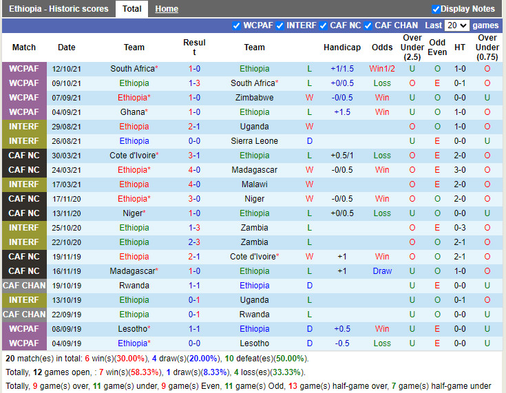The width and height of the screenshot is (506, 393).
Task: Click the Malawi team link
Action: pyautogui.click(x=254, y=184)
